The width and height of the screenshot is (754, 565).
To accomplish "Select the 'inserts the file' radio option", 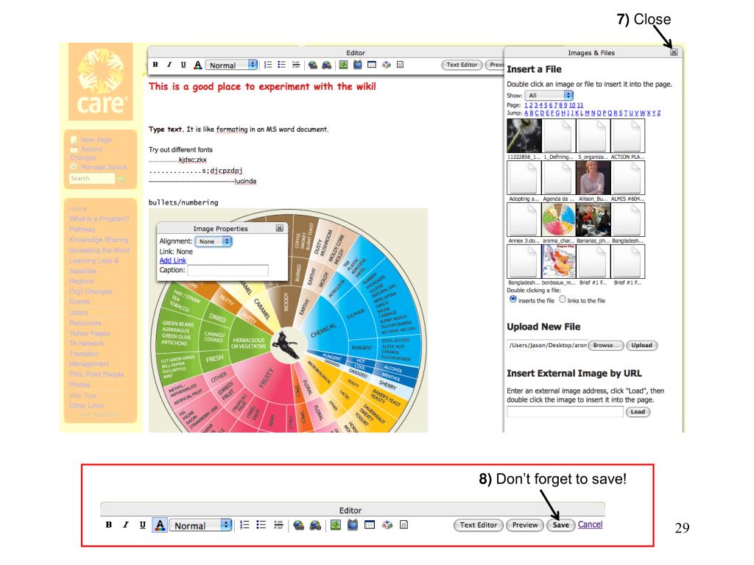I will click(513, 299).
